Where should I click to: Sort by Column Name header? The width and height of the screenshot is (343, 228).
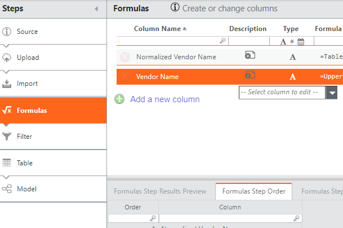coord(158,29)
